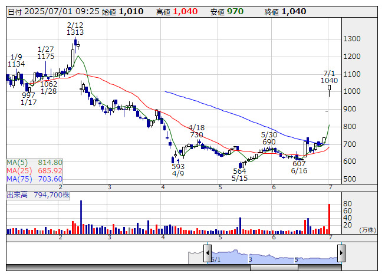Click the 2/12 1313 peak label
The image size is (385, 277).
pyautogui.click(x=75, y=29)
